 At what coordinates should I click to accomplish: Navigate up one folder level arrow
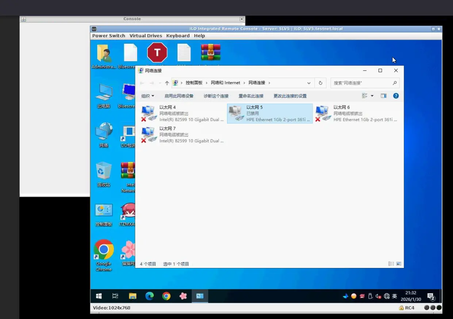(167, 83)
